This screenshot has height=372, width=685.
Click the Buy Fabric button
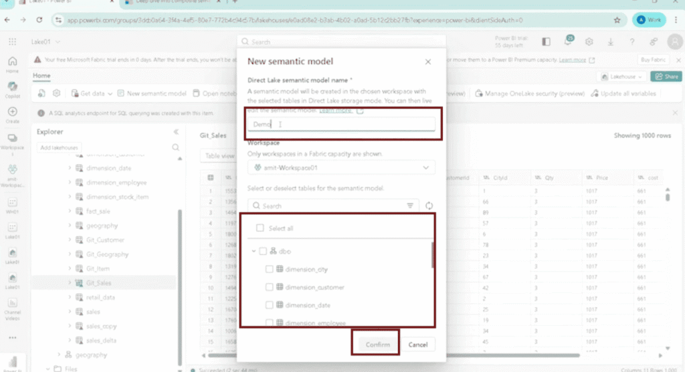point(653,60)
